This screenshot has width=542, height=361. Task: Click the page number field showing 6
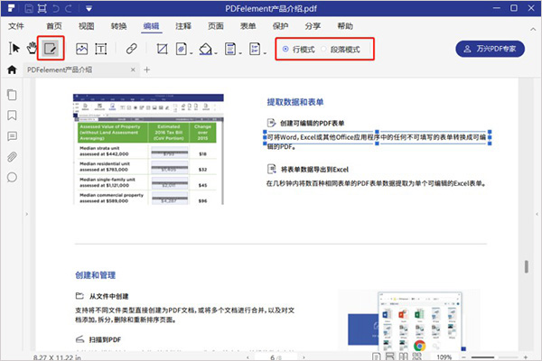click(276, 357)
